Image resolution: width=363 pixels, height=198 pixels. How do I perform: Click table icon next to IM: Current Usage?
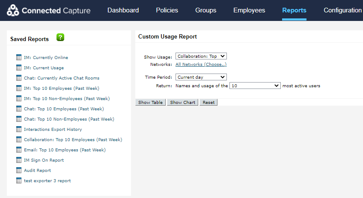click(19, 68)
